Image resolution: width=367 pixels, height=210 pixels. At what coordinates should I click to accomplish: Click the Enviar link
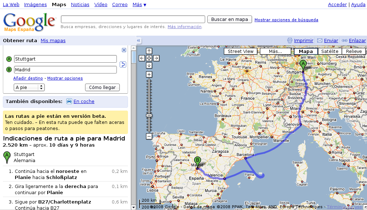(331, 41)
